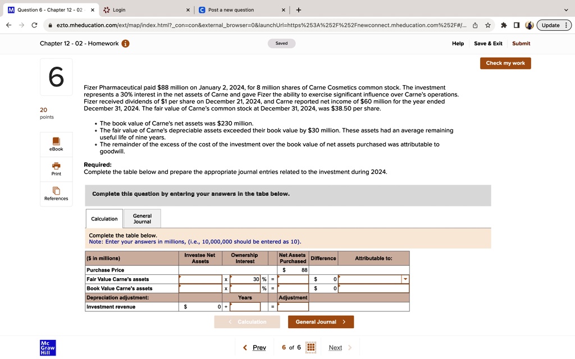Click the Purchase Price 88 cell
Screen dimensions: 575x359
coord(293,270)
